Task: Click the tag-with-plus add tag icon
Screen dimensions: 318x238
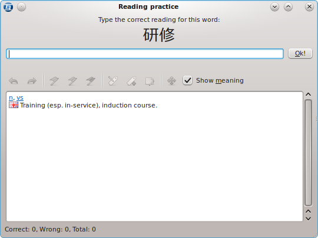Action: click(131, 81)
